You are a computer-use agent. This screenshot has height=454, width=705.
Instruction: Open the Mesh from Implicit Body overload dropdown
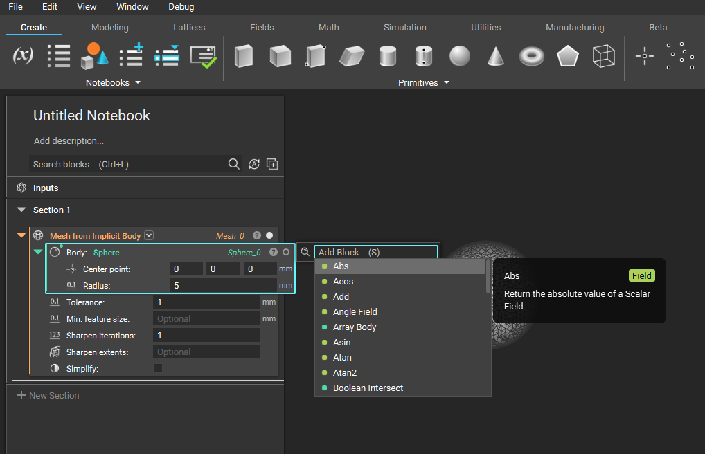pos(149,235)
